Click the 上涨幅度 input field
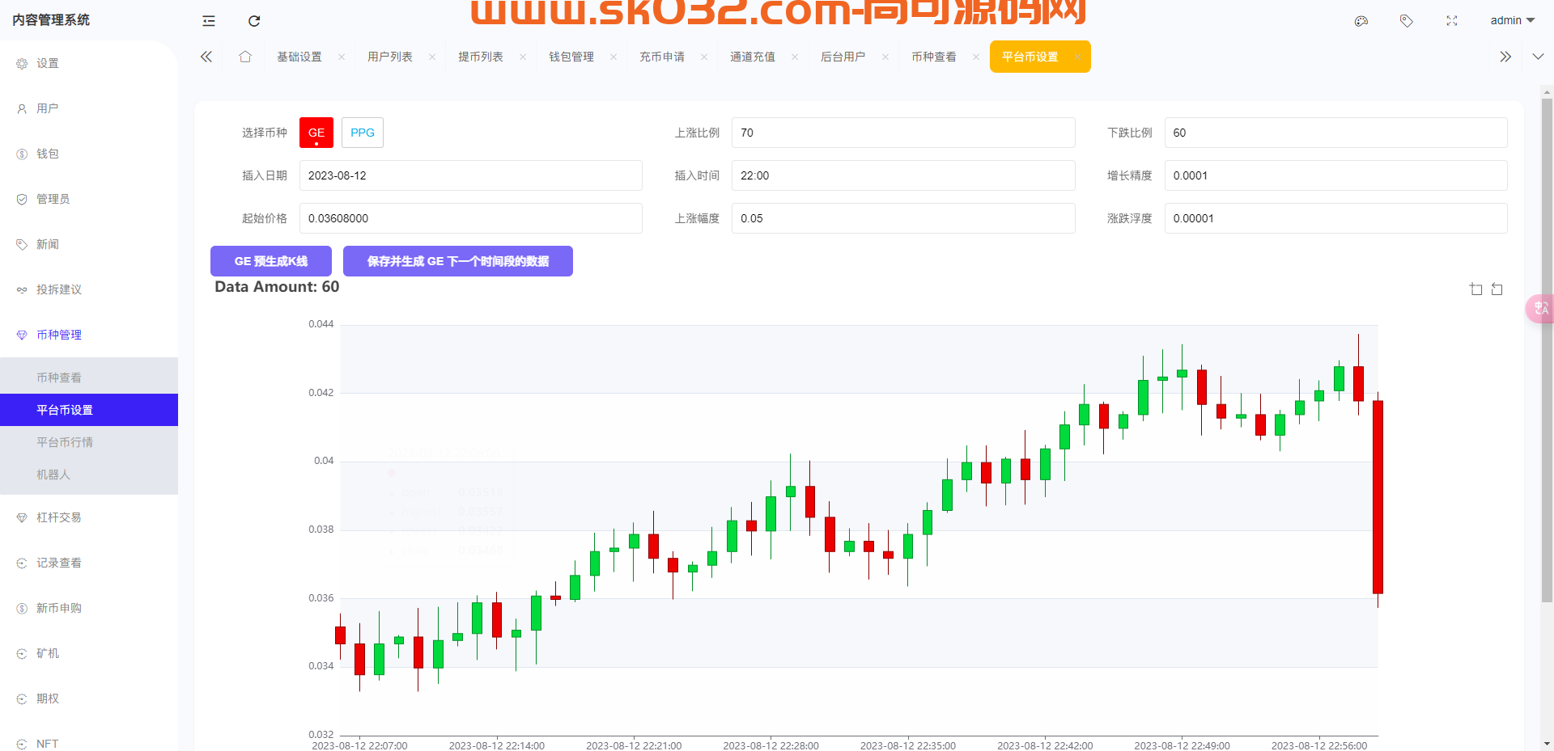 pyautogui.click(x=903, y=218)
